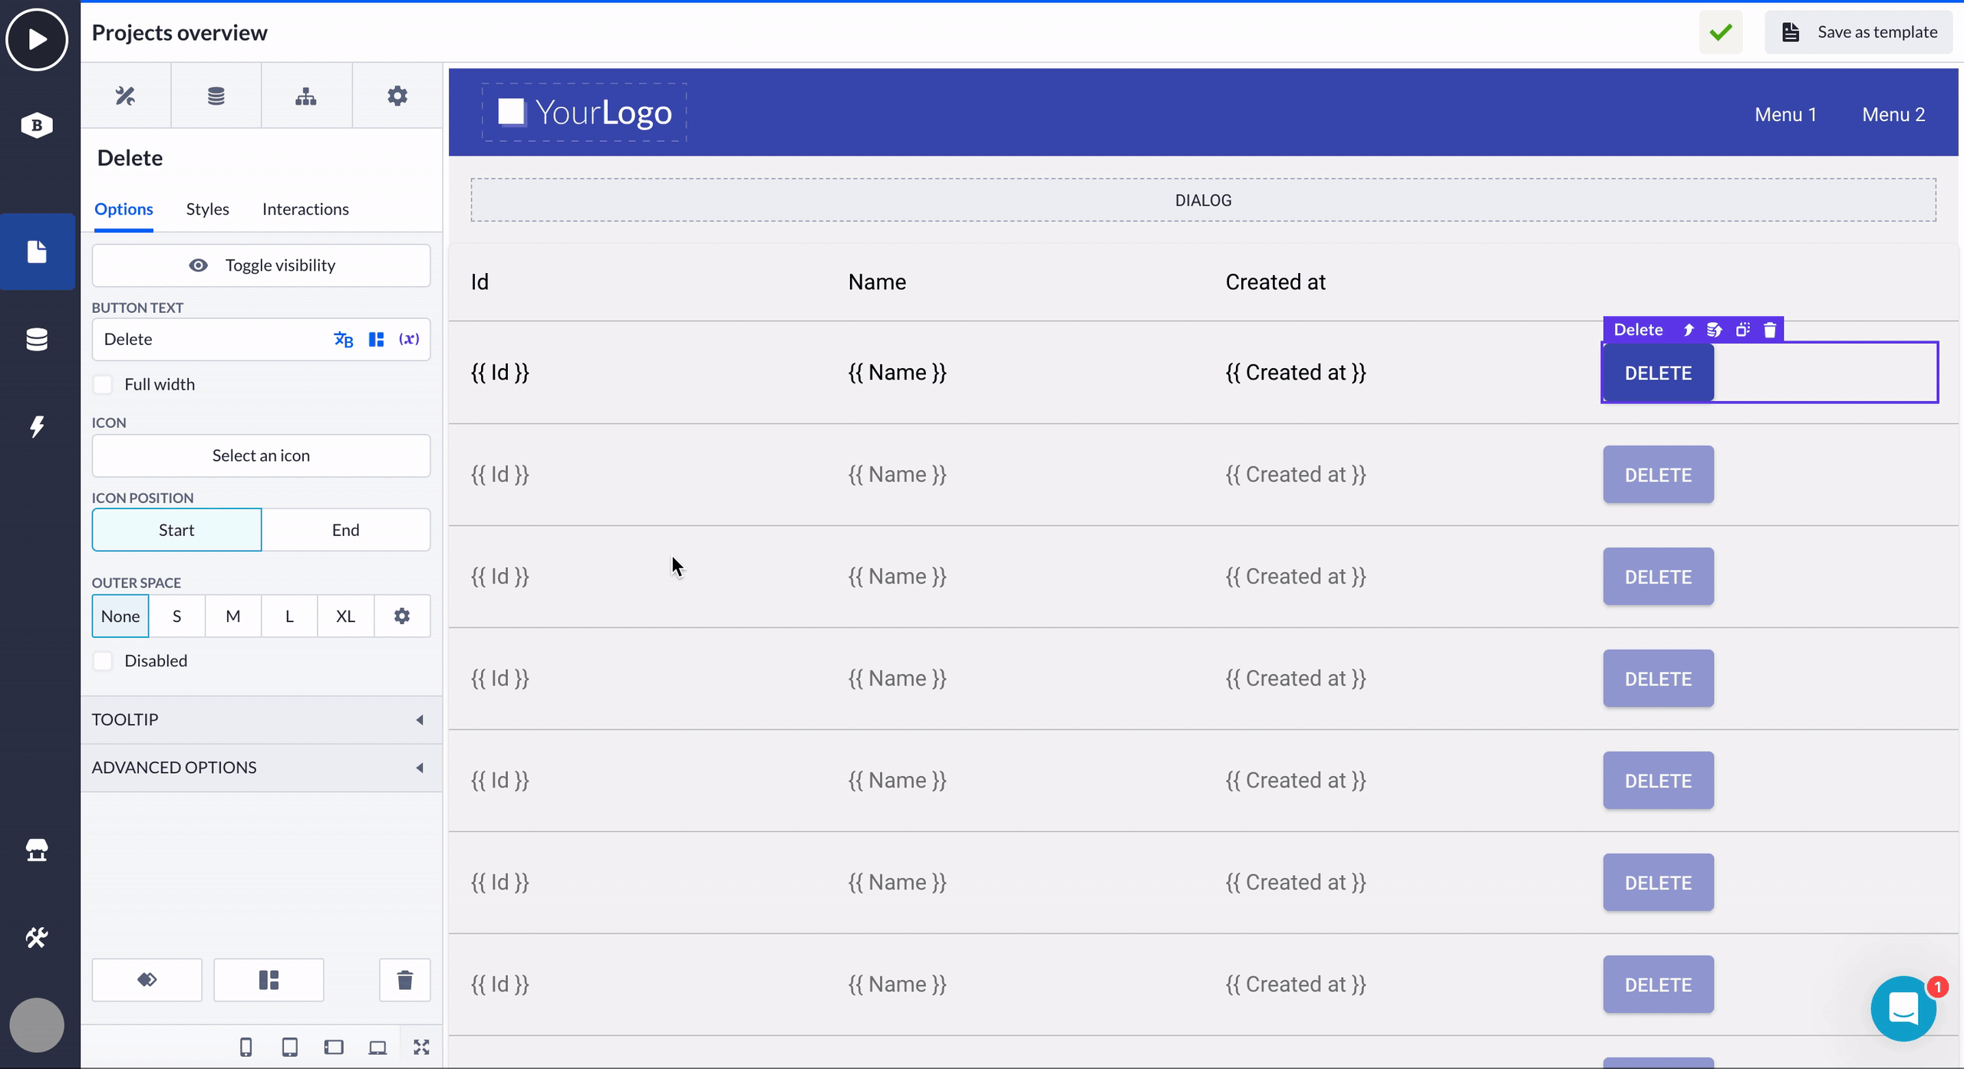Click Menu 2 in page header
Screen dimensions: 1964x1069
click(x=1893, y=114)
